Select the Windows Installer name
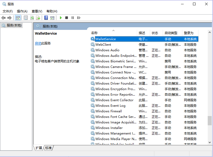The height and width of the screenshot is (157, 213). click(x=109, y=128)
